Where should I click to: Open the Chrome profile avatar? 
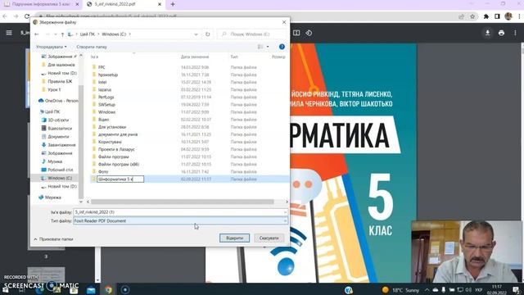[x=508, y=16]
